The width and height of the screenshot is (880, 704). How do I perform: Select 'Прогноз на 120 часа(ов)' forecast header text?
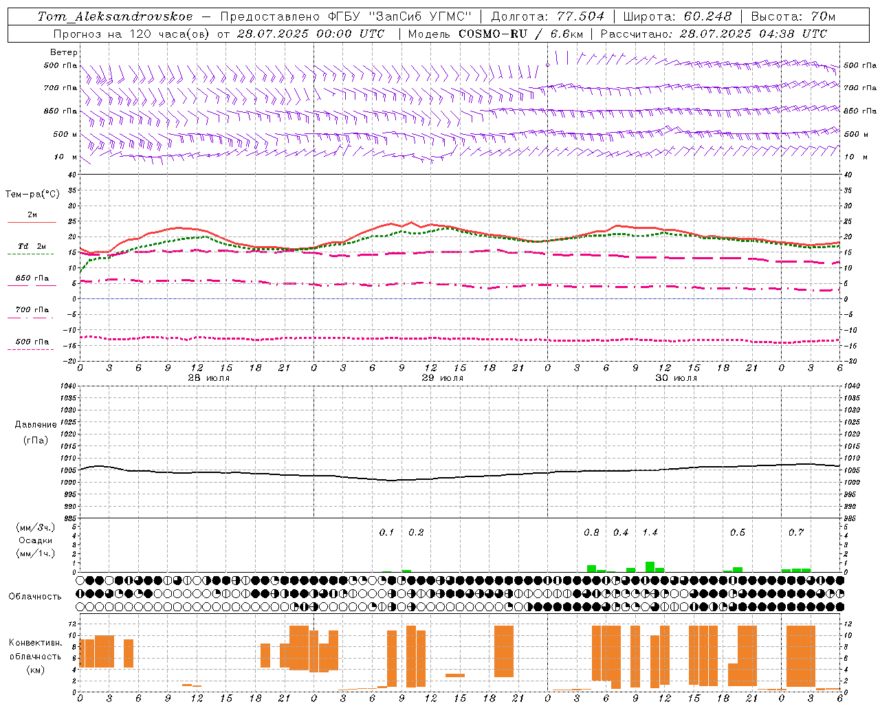(133, 34)
